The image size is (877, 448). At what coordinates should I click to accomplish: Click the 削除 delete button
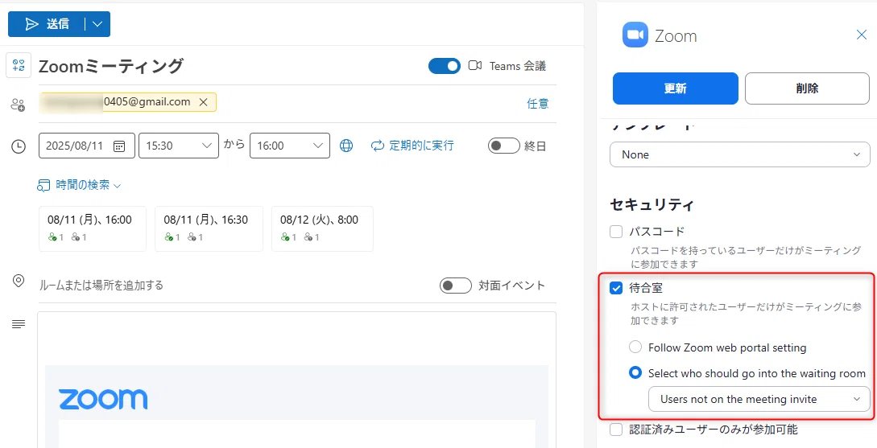point(807,88)
